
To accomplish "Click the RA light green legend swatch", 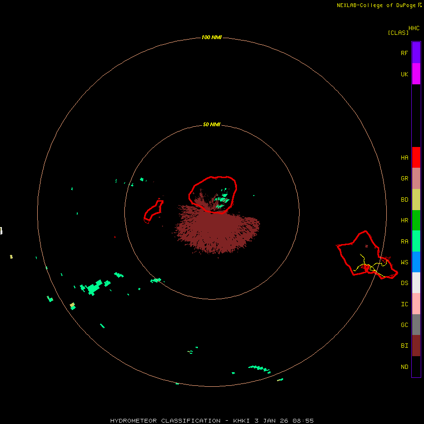I will [x=416, y=241].
